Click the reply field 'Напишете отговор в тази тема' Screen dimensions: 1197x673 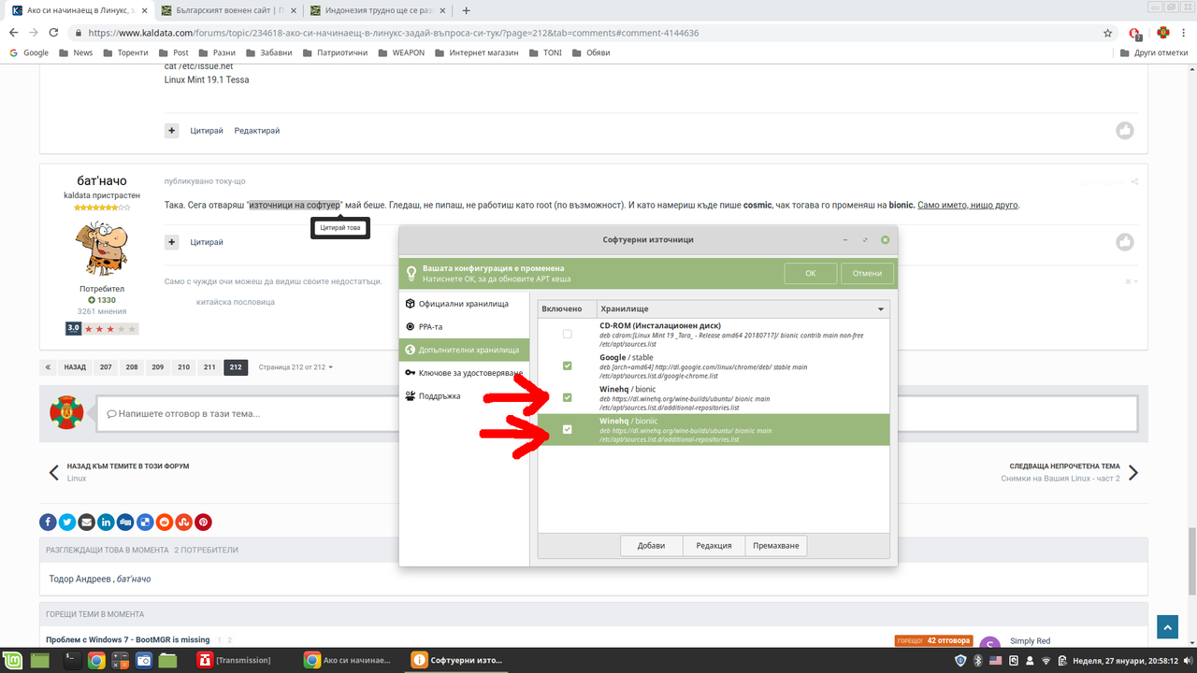[x=617, y=413]
